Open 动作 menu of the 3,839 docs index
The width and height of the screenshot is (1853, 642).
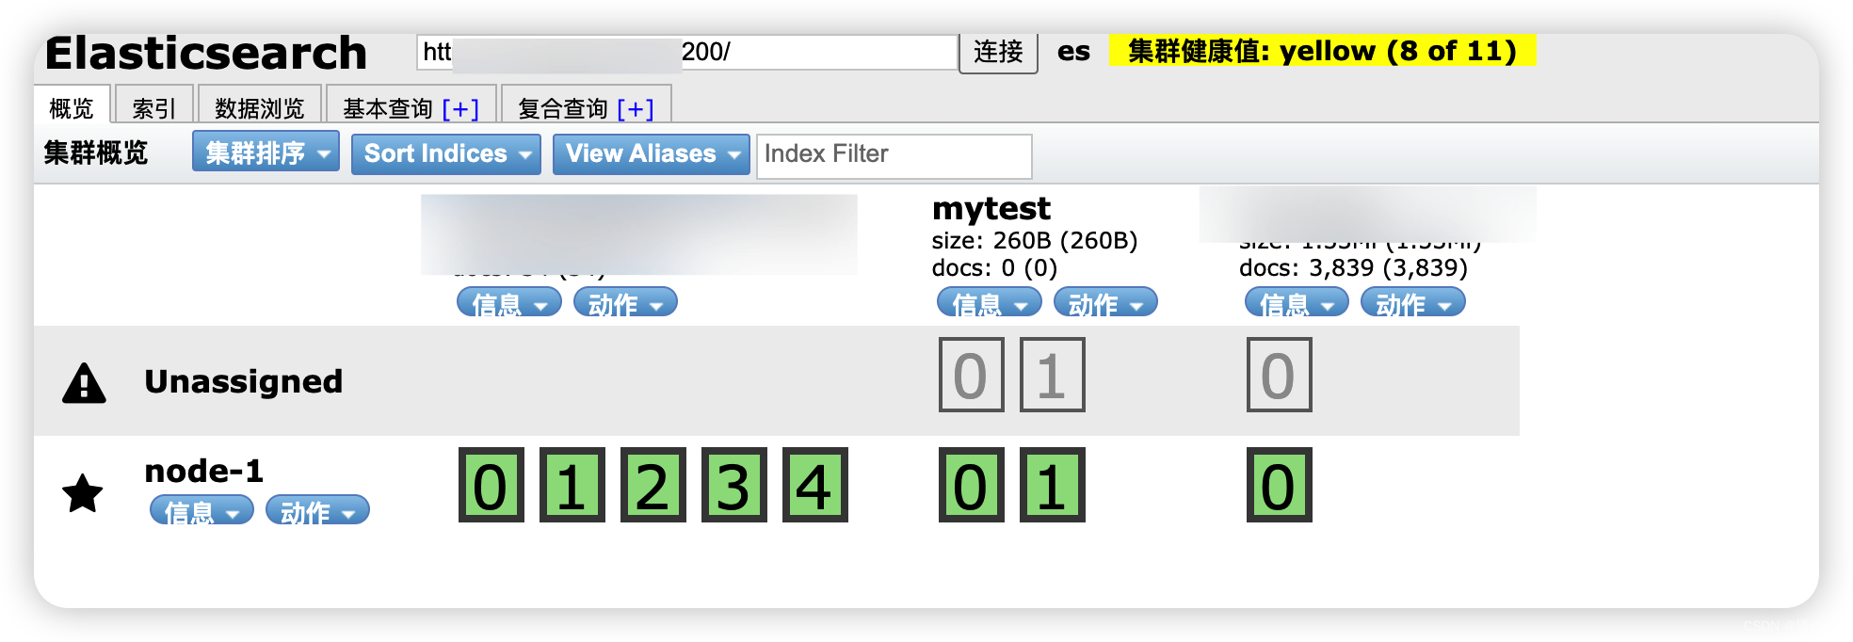(1413, 302)
